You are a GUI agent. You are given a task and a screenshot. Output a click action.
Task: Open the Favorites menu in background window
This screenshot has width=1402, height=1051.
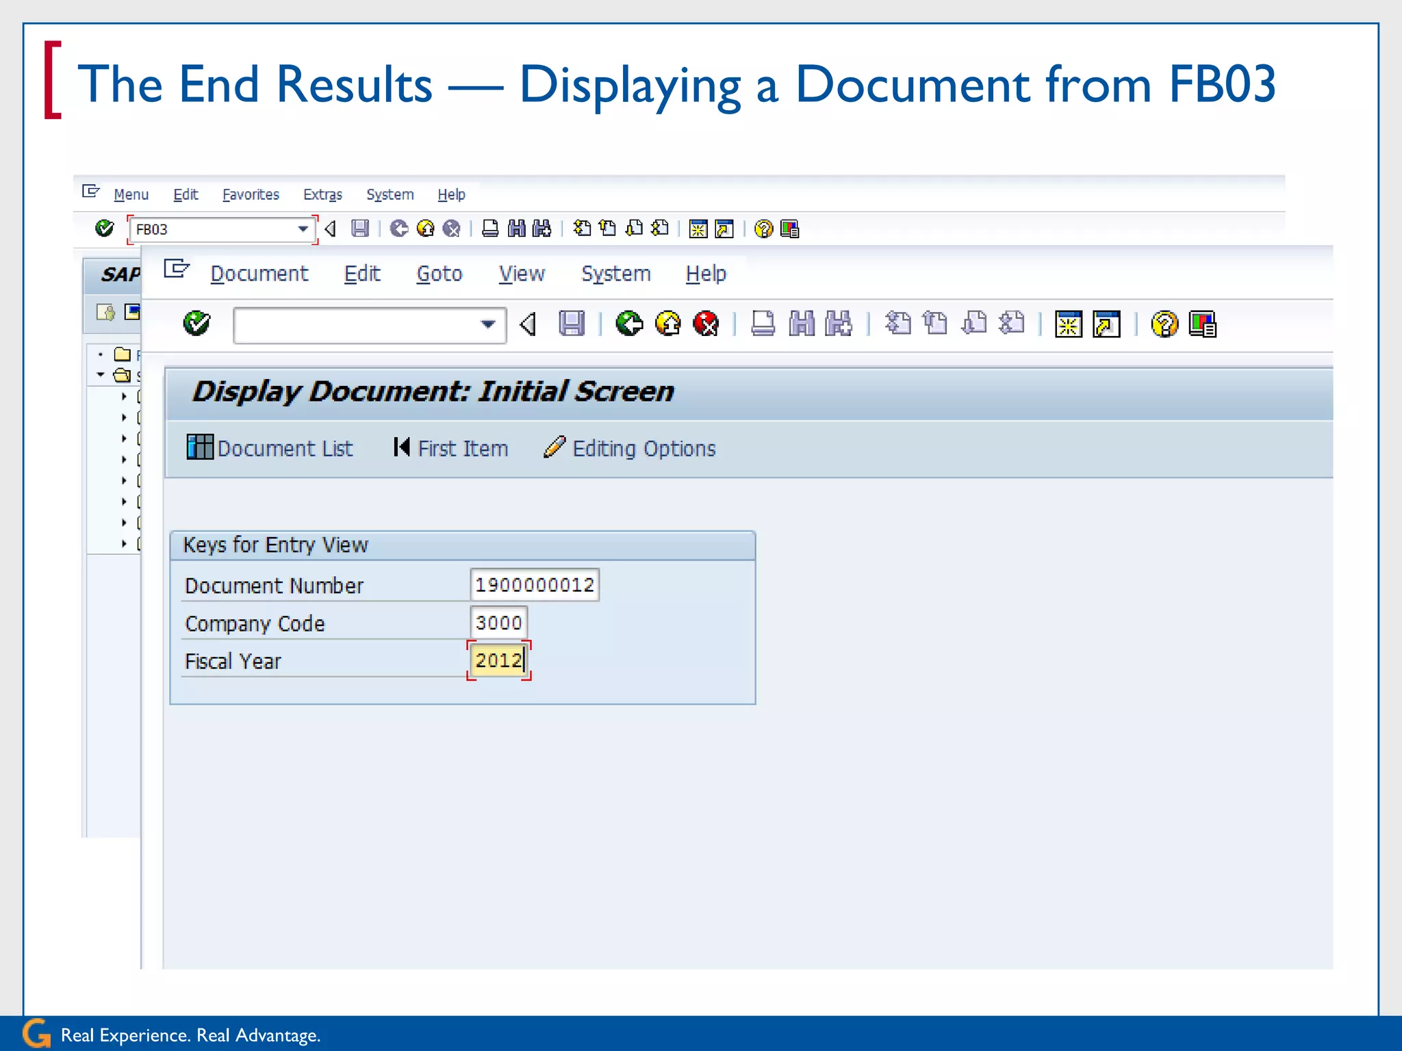(251, 194)
